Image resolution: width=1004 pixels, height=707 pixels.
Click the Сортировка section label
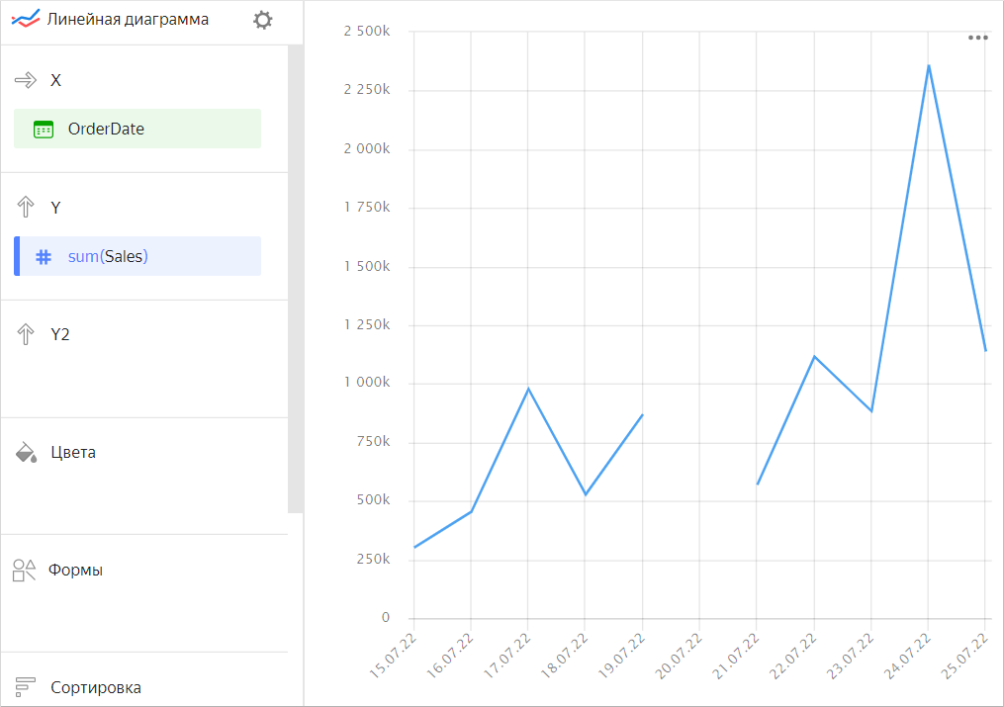point(96,687)
